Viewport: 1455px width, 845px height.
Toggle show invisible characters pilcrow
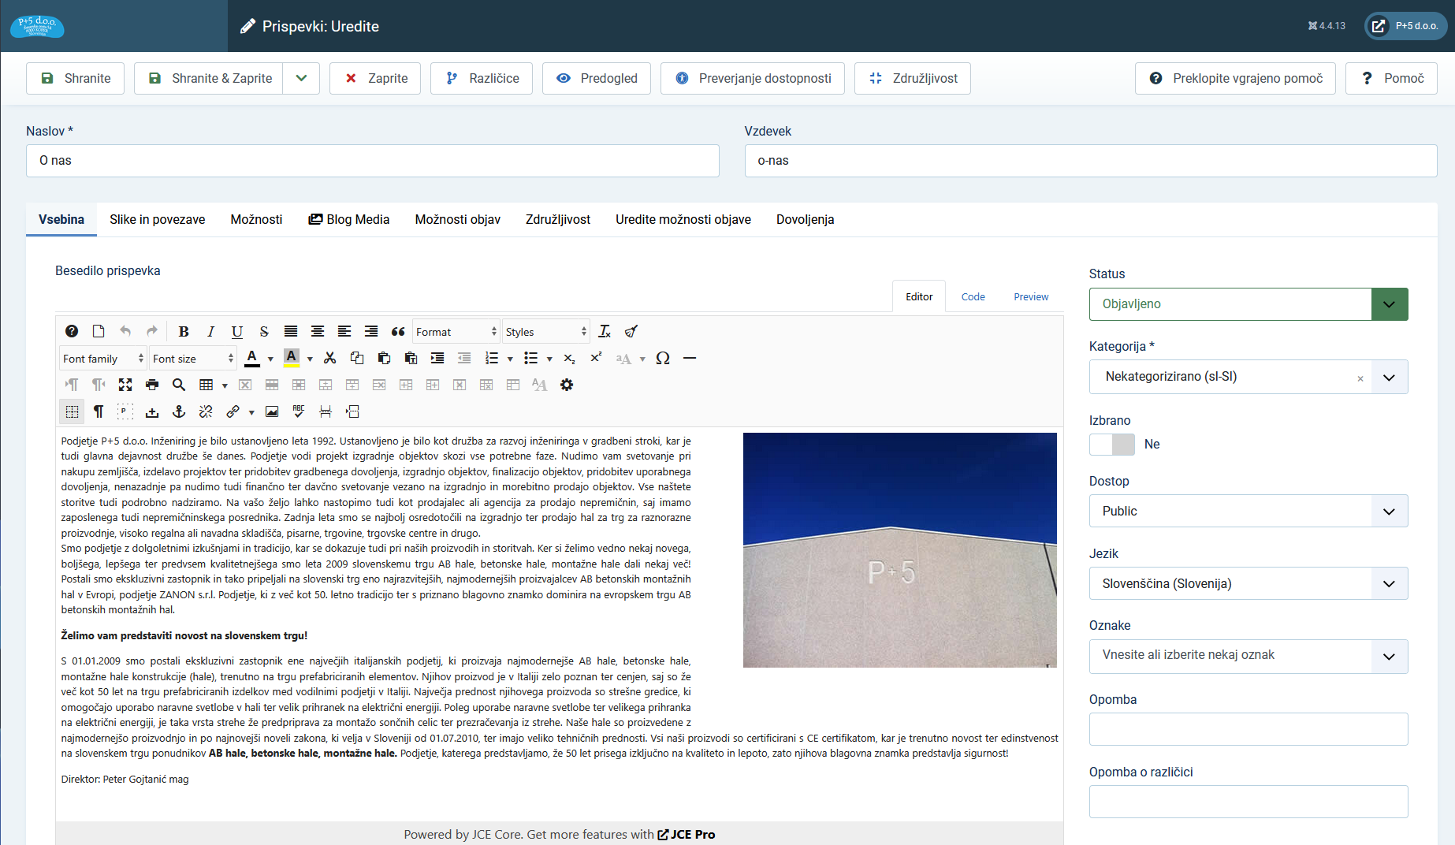pyautogui.click(x=99, y=412)
